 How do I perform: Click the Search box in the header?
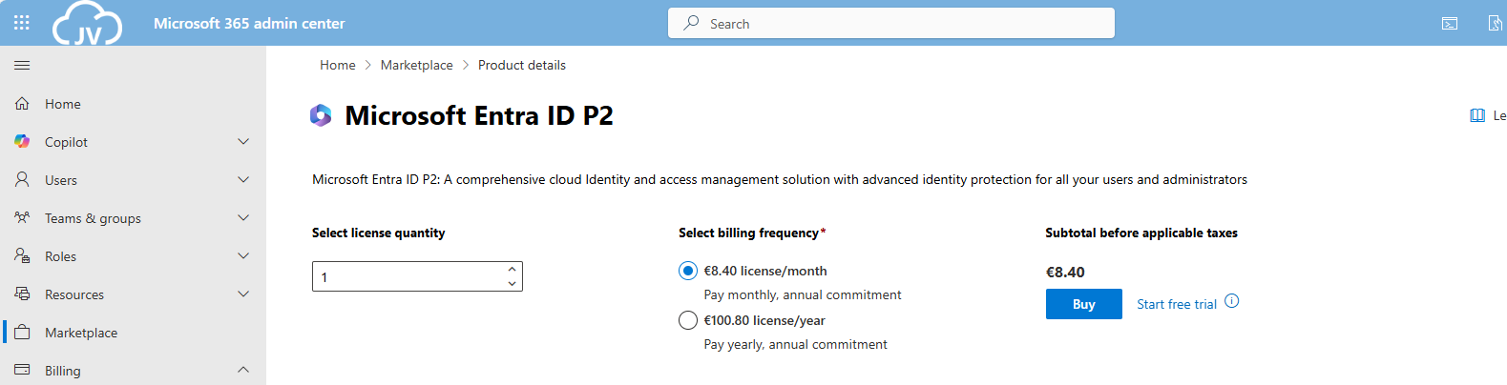pyautogui.click(x=890, y=24)
